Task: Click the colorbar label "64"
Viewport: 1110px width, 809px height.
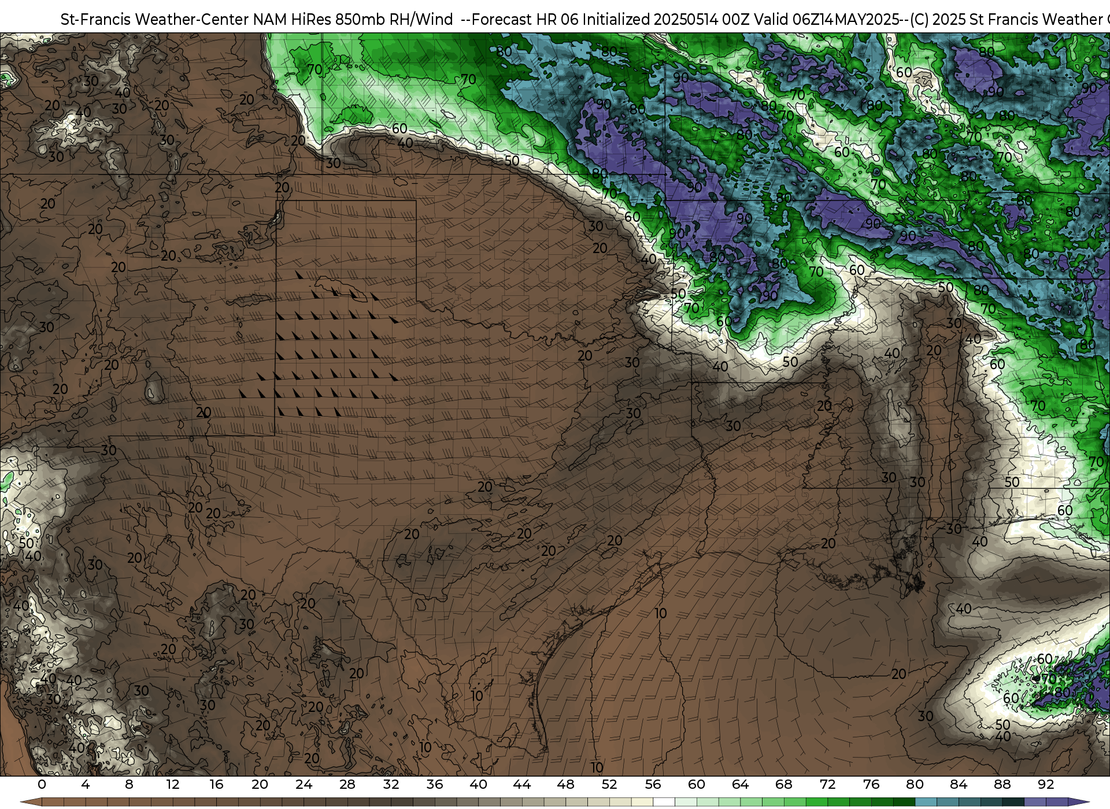Action: coord(740,784)
